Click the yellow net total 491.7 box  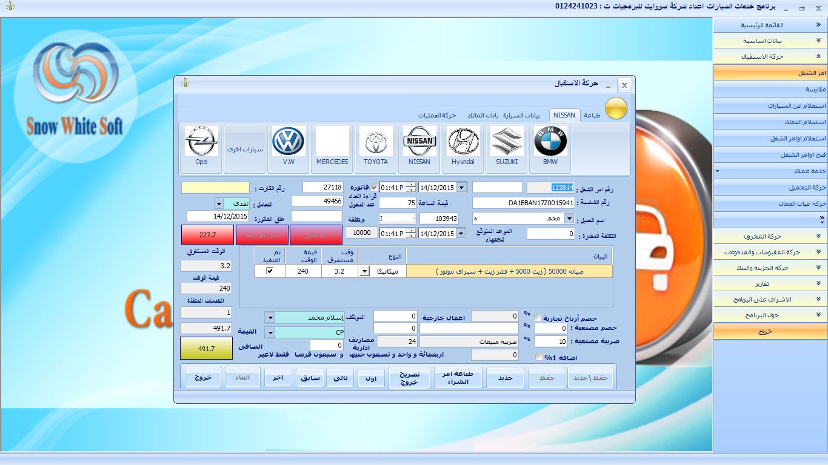tap(206, 349)
